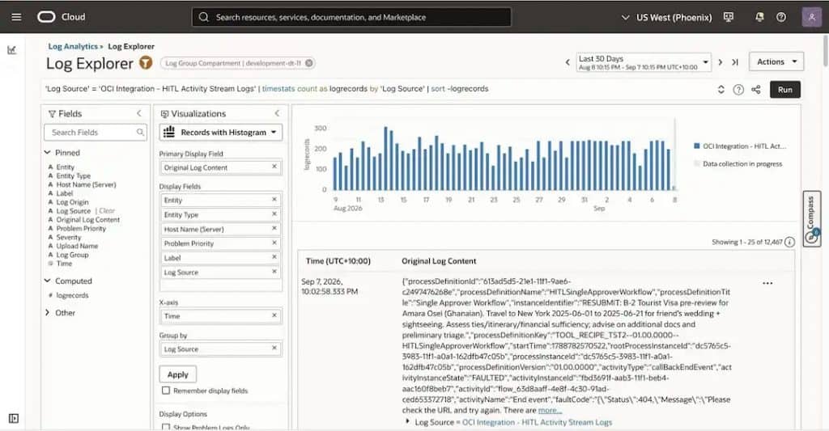Remove Problem Priority display field
829x431 pixels.
point(274,243)
